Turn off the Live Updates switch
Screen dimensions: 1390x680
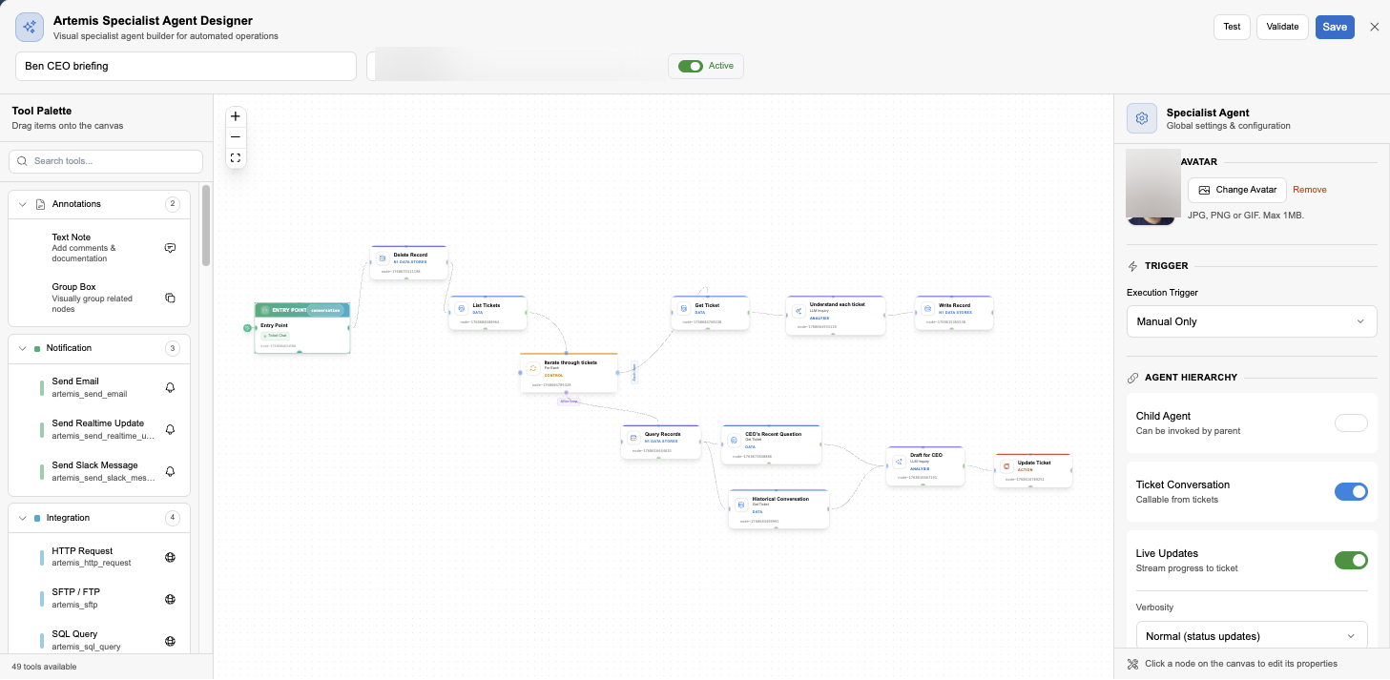pos(1350,560)
